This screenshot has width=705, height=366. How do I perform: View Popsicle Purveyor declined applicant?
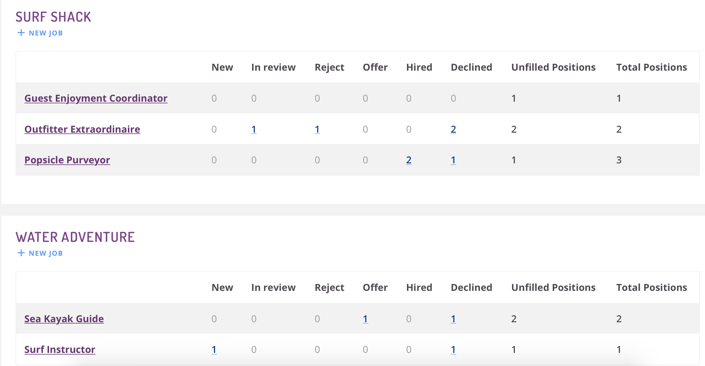[x=453, y=160]
